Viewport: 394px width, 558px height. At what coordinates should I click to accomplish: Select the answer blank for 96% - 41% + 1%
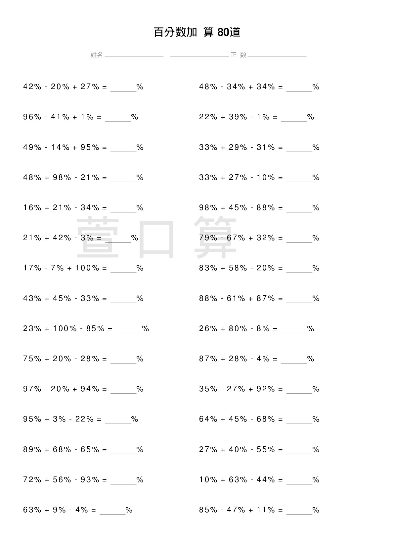pyautogui.click(x=118, y=118)
